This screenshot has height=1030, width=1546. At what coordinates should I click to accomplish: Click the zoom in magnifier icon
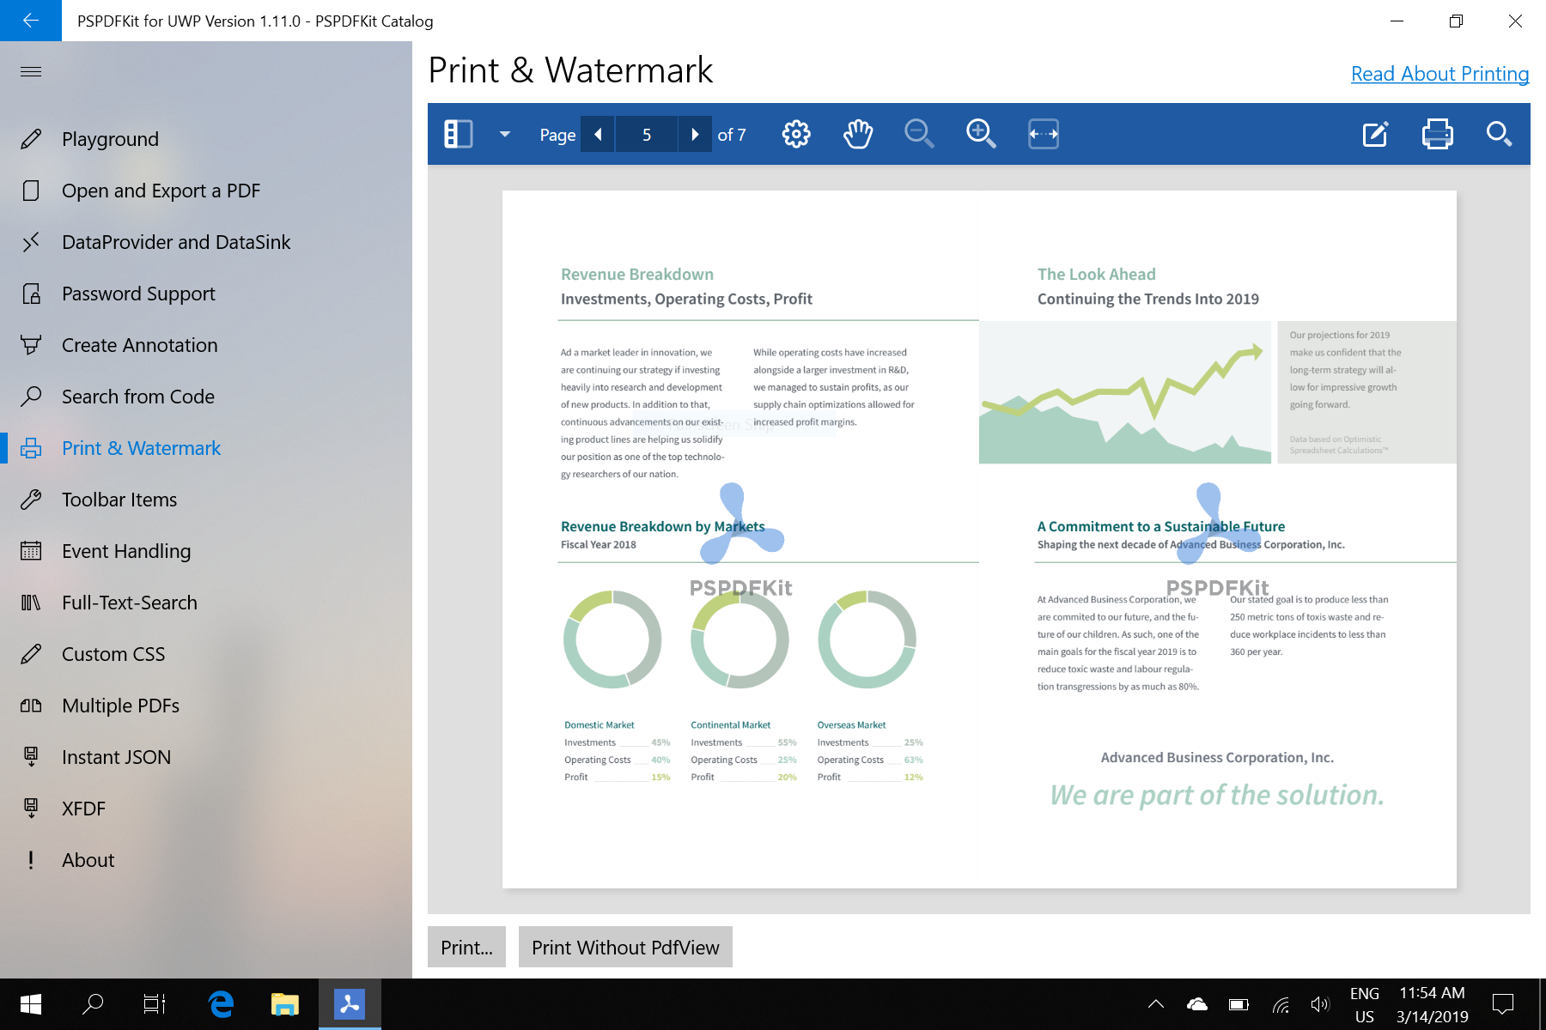981,134
